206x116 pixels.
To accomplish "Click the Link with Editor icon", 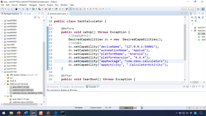I will point(39,17).
